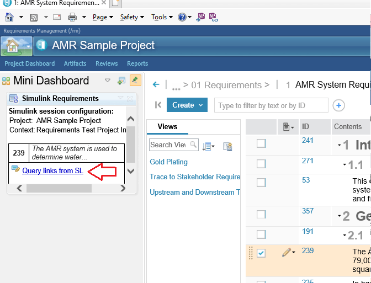Open the browser Help icon
This screenshot has width=371, height=283.
[182, 17]
